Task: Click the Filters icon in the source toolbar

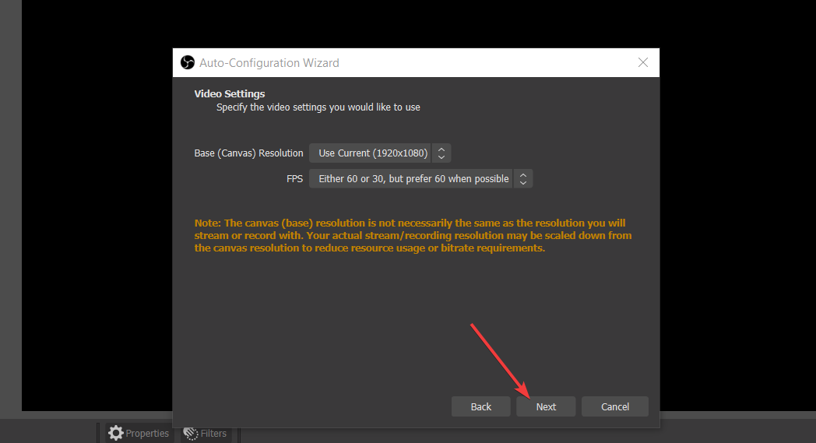Action: 191,433
